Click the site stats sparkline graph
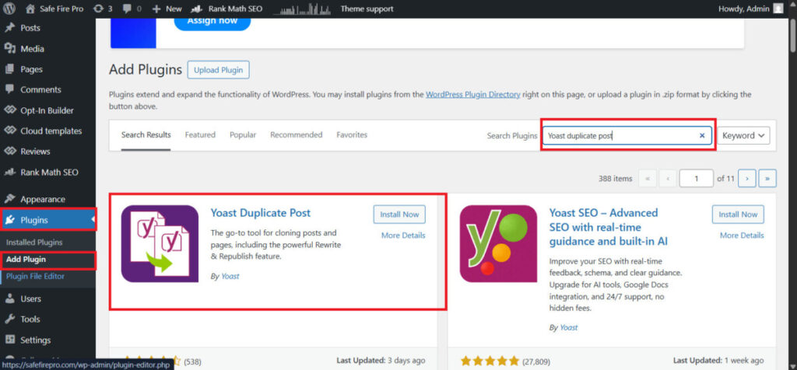The width and height of the screenshot is (797, 370). [x=302, y=9]
